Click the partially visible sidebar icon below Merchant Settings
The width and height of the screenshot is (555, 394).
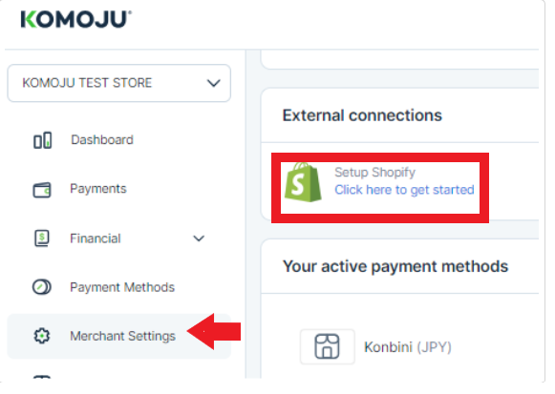(42, 377)
